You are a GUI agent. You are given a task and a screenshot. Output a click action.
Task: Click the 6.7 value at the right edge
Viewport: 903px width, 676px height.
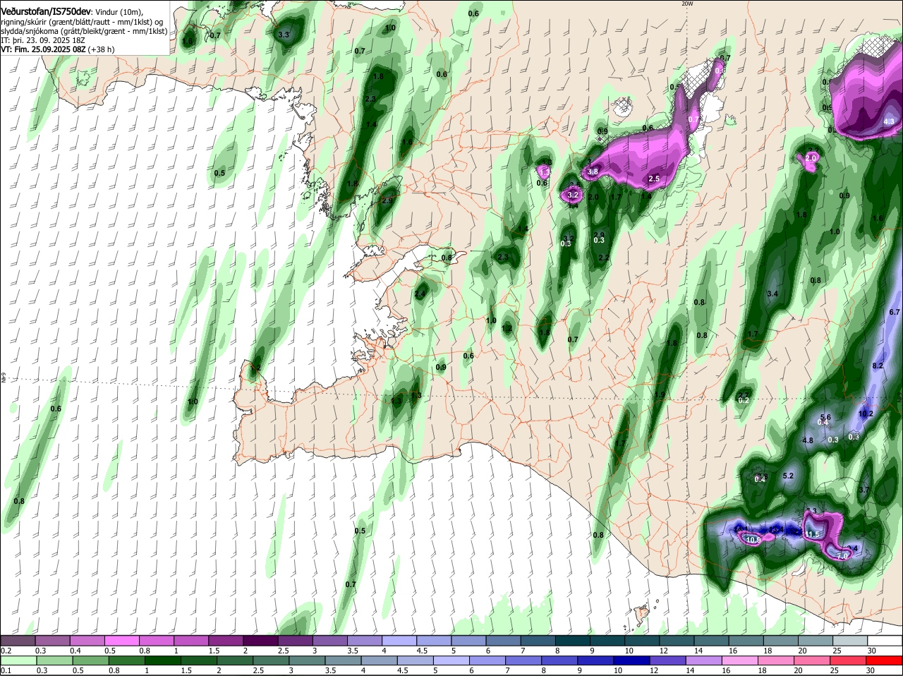pyautogui.click(x=895, y=312)
